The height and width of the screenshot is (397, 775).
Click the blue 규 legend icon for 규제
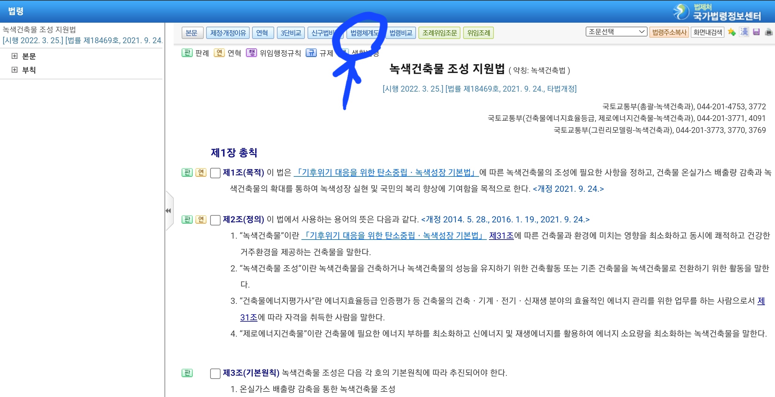311,53
